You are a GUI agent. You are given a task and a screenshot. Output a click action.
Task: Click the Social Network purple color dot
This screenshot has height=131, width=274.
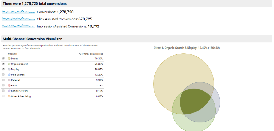pyautogui.click(x=9, y=91)
